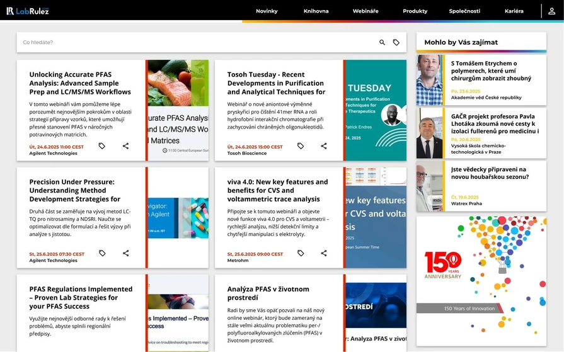The image size is (564, 352).
Task: Click the pills thumbnail of Precision Under Pressure
Action: 178,217
